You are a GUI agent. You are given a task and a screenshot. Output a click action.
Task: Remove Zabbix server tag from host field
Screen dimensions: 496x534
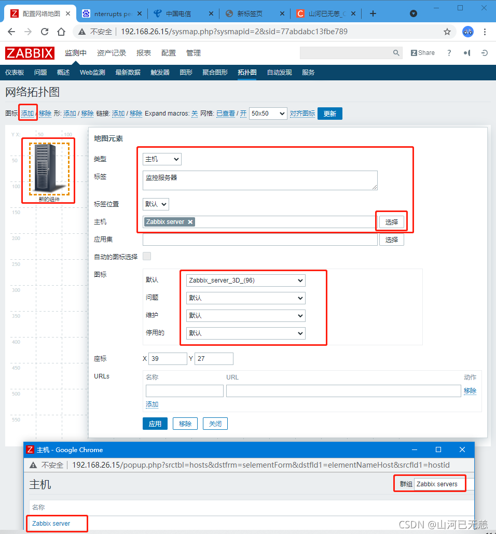pos(190,222)
